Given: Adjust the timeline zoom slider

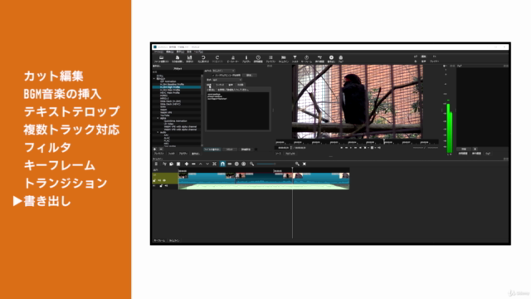Looking at the screenshot, I should (266, 164).
